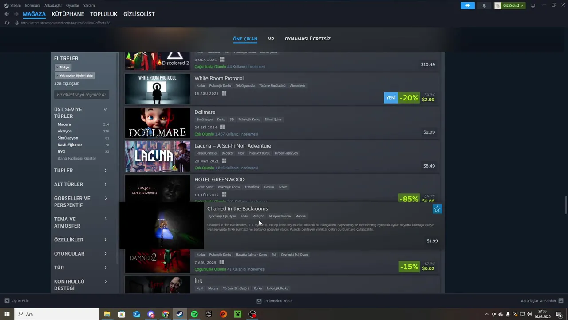Screen dimensions: 568x320
Task: Open the Dollmare game title
Action: point(205,112)
